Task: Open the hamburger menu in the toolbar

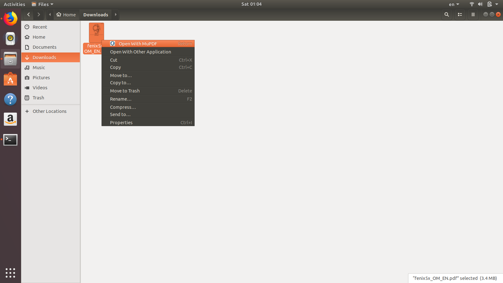Action: [473, 14]
